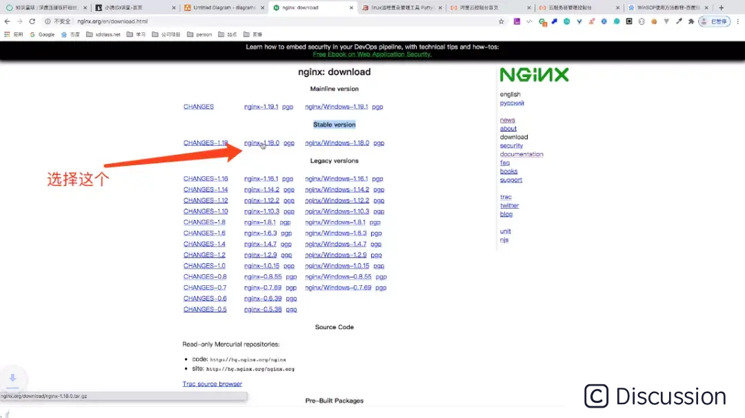Image resolution: width=745 pixels, height=418 pixels.
Task: Download nginx-1.2.9 legacy version
Action: [x=260, y=255]
